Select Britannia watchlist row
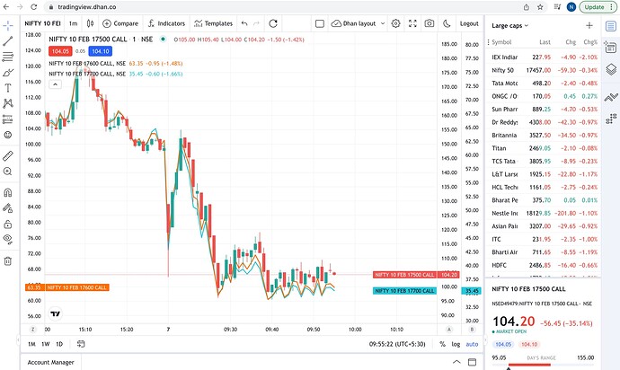 [545, 136]
